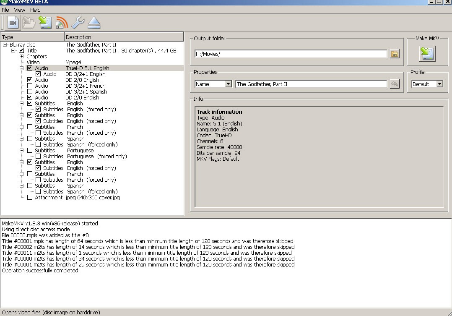Check the Portuguese forced only subtitles checkbox
Viewport: 452px width, 316px height.
[x=38, y=157]
